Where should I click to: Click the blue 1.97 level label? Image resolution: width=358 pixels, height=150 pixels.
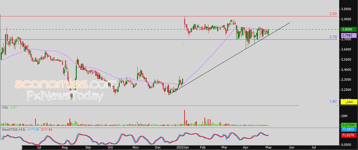(333, 101)
